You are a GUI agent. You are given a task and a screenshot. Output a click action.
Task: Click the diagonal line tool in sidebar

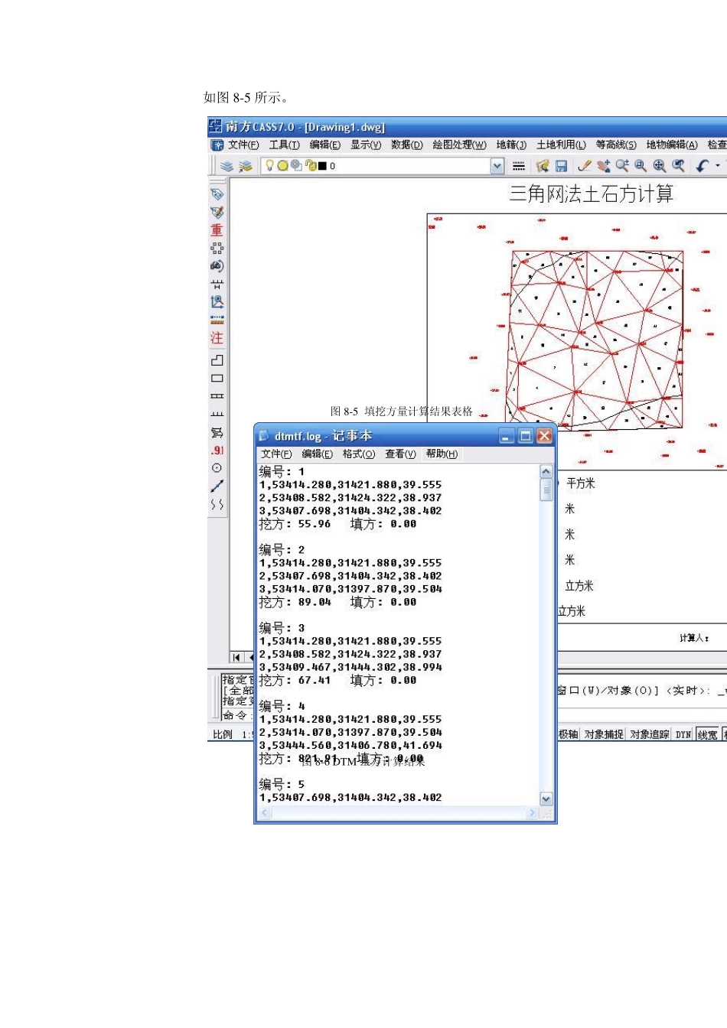point(217,486)
